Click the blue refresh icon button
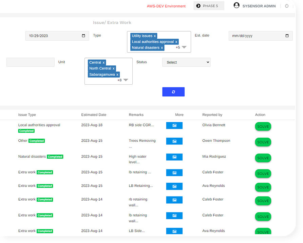 pyautogui.click(x=173, y=92)
